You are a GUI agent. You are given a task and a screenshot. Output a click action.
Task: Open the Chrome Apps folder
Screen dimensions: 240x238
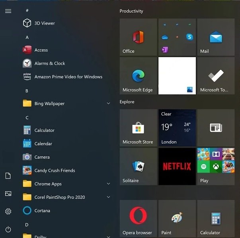[x=66, y=184]
